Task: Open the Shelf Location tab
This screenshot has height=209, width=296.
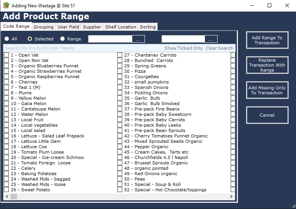Action: click(x=120, y=27)
